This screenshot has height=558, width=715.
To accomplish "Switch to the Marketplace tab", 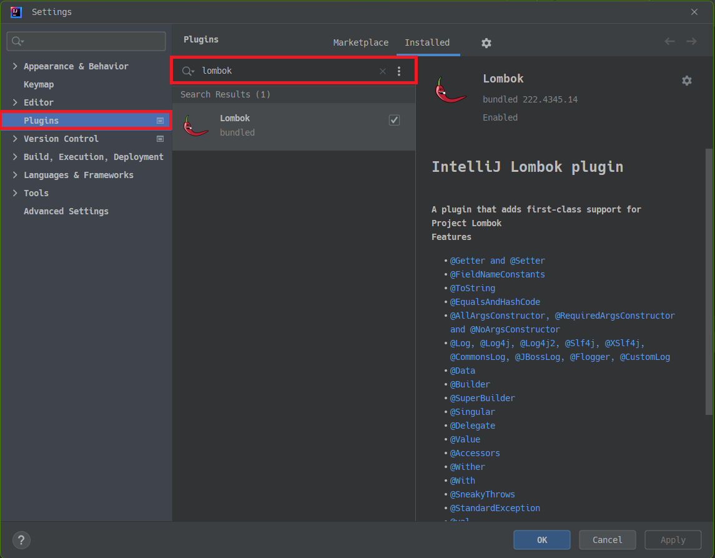I will pos(361,42).
